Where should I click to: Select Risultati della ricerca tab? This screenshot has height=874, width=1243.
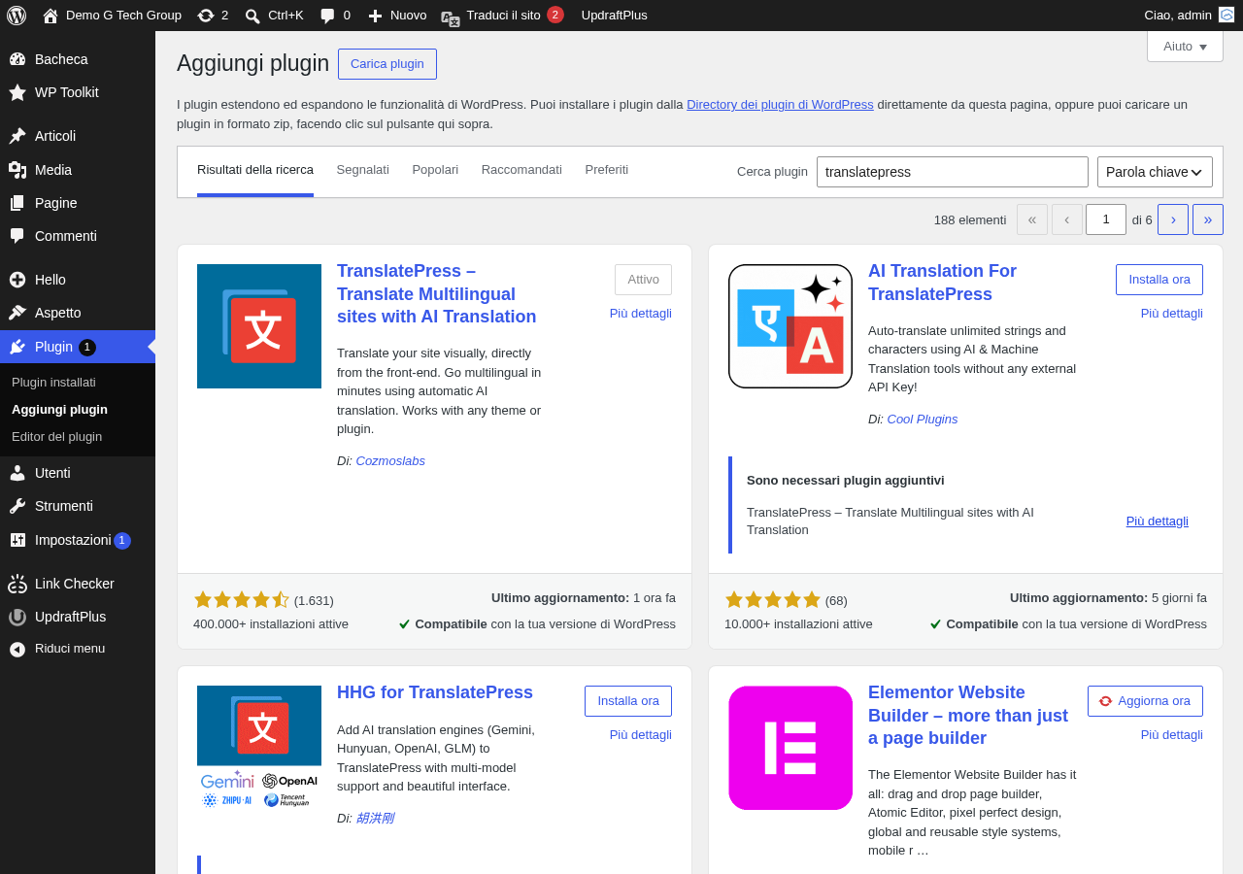(255, 170)
